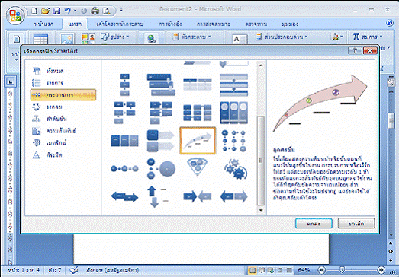Open the Header dropdown in ribbon
This screenshot has width=399, height=277.
pyautogui.click(x=191, y=37)
